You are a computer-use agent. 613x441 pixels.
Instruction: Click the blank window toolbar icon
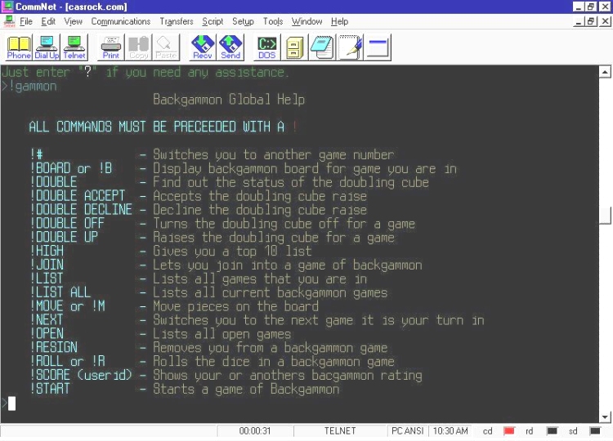coord(378,47)
